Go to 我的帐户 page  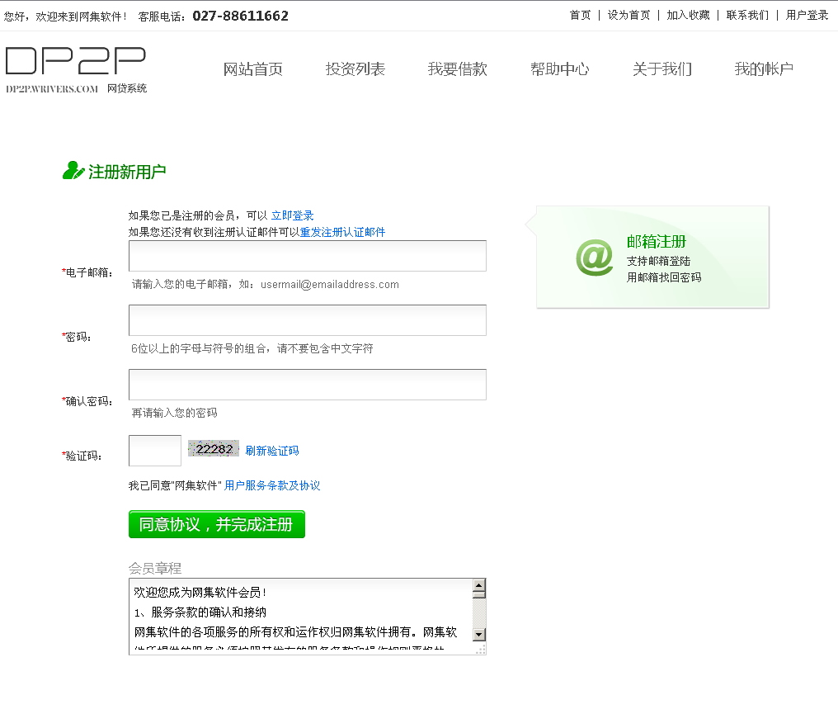click(x=764, y=69)
